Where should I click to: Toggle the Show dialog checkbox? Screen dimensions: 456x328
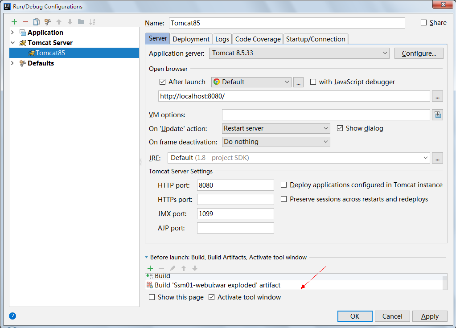point(340,128)
